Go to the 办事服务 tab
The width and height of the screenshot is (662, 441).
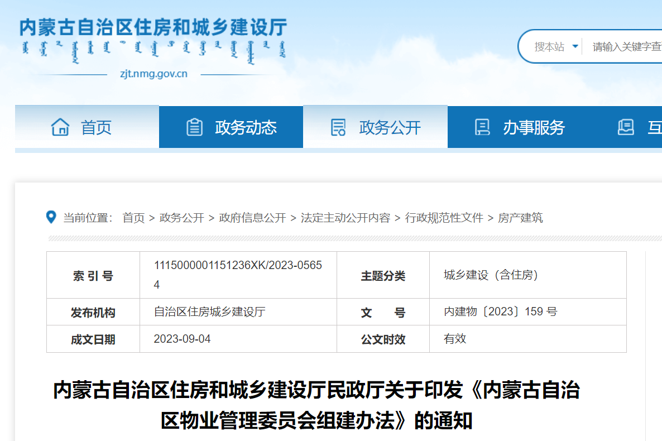tap(534, 127)
